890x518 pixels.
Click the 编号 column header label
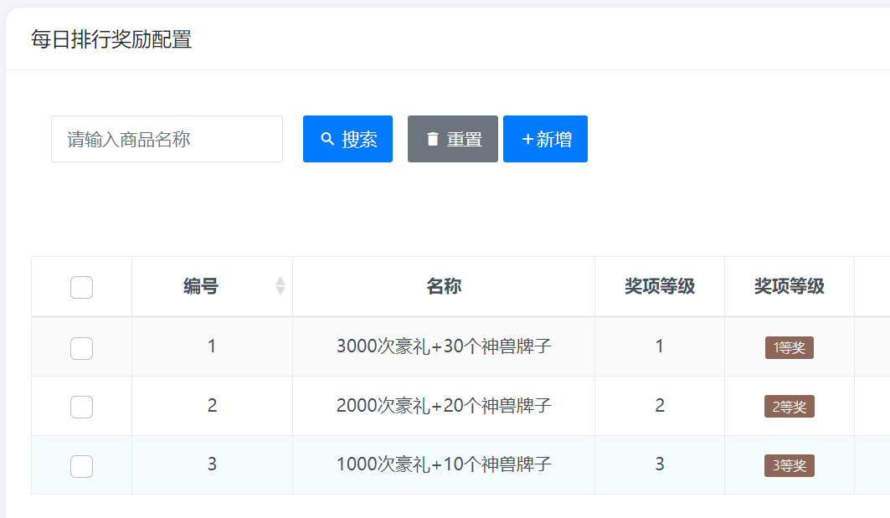pyautogui.click(x=201, y=287)
